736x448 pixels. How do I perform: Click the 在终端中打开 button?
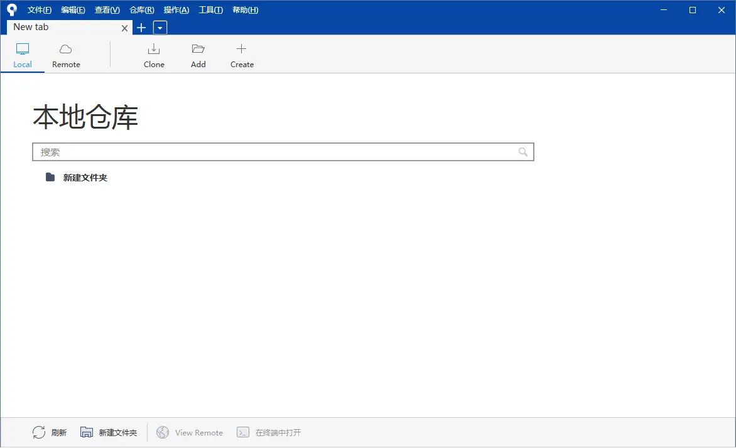tap(269, 432)
